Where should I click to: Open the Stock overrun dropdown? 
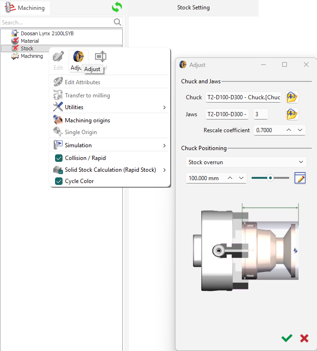coord(246,162)
